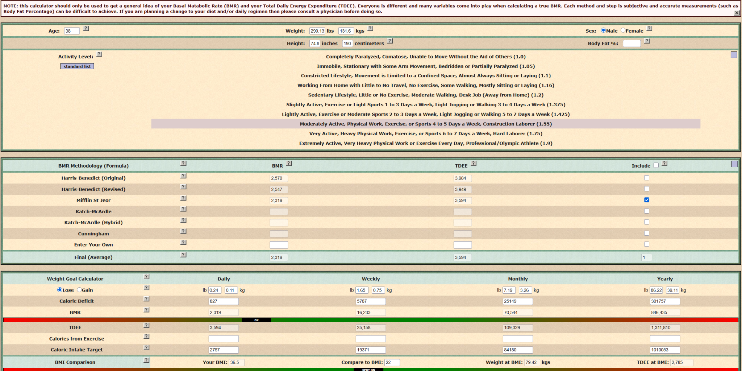The image size is (742, 371).
Task: Show help for Final (Average)
Action: [x=184, y=255]
